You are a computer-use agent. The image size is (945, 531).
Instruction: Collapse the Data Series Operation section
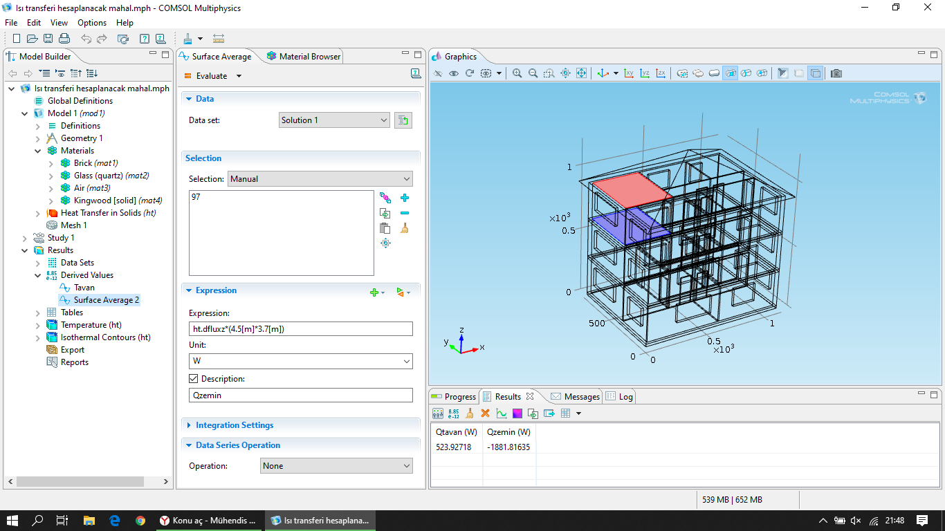pyautogui.click(x=189, y=445)
